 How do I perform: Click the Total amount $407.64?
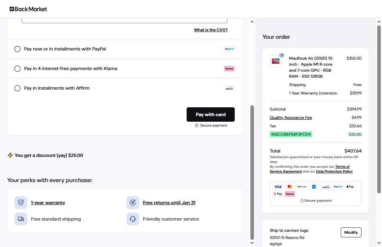tap(353, 151)
